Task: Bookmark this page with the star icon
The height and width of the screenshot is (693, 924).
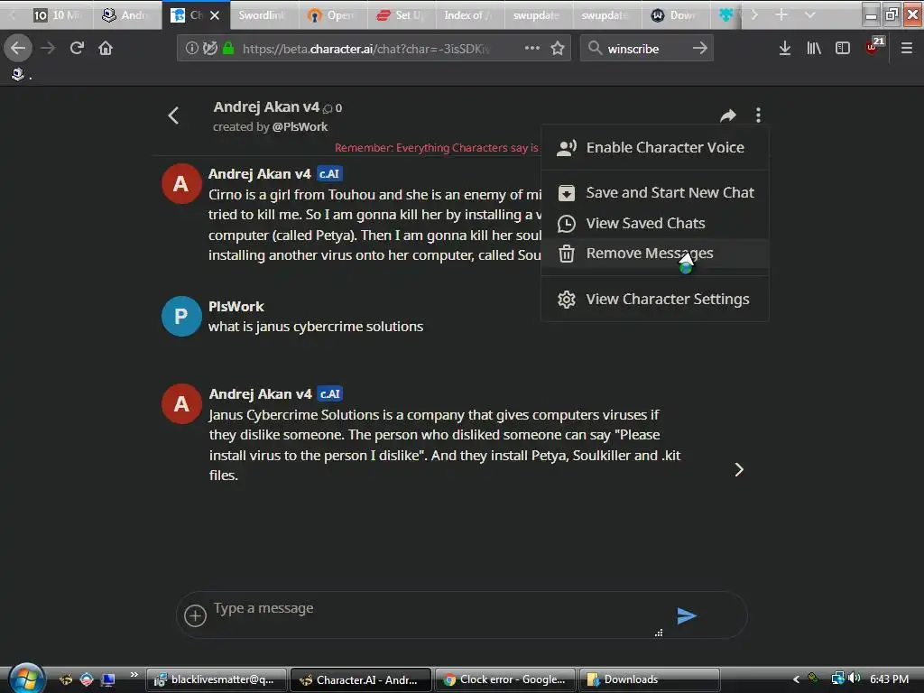Action: tap(558, 48)
